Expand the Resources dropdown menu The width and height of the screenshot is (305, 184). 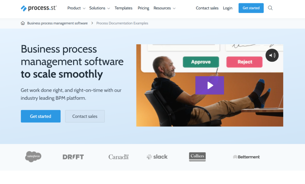(164, 8)
